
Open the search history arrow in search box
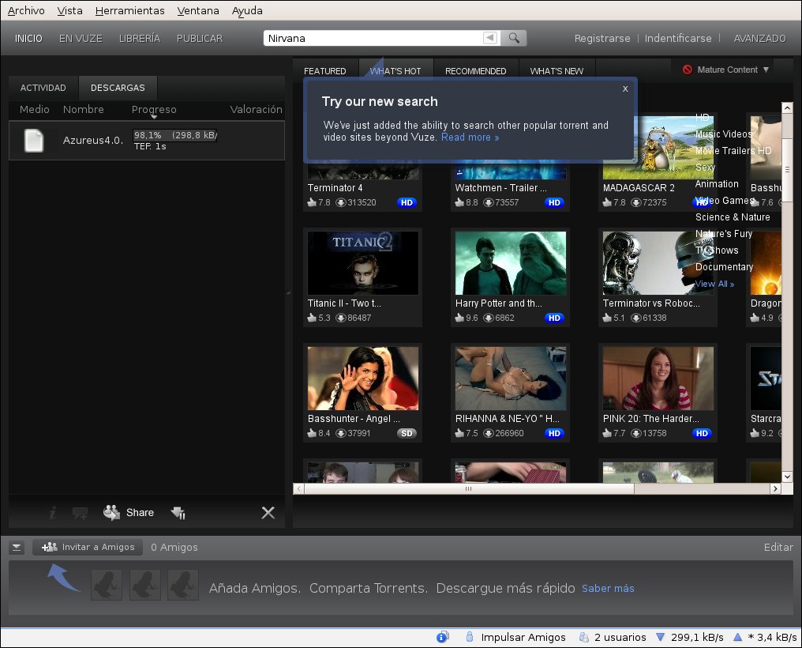pyautogui.click(x=490, y=38)
